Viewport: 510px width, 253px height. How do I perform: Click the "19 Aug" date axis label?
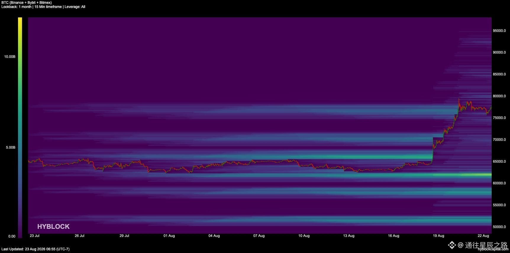[x=439, y=236]
